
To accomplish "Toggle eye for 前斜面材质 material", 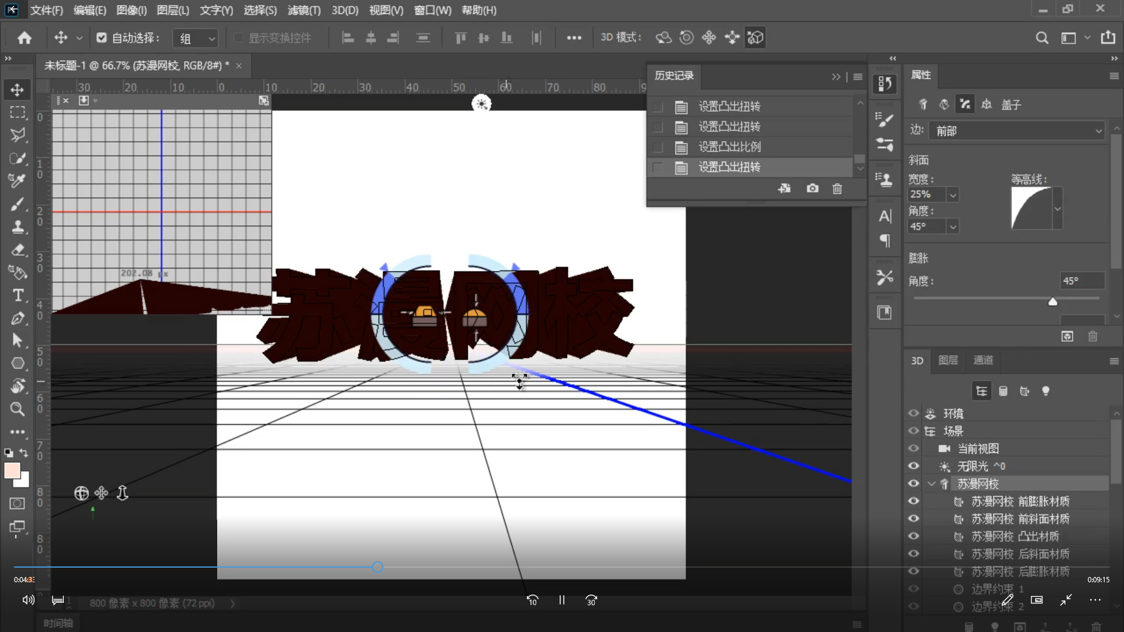I will pos(913,518).
